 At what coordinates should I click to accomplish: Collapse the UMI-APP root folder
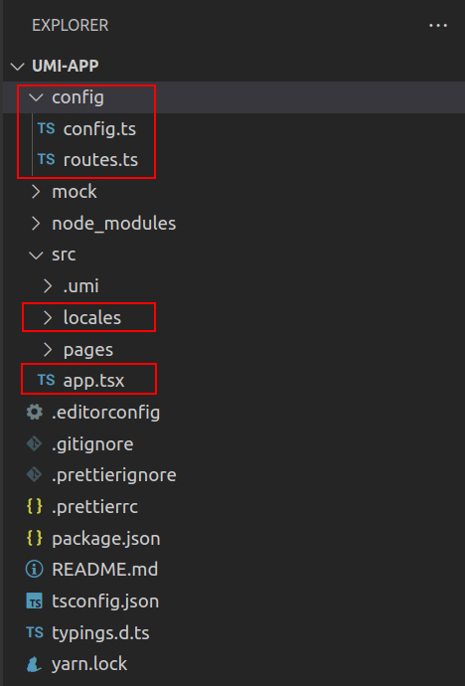point(18,67)
